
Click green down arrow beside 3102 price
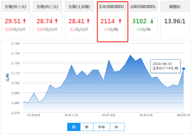point(152,21)
